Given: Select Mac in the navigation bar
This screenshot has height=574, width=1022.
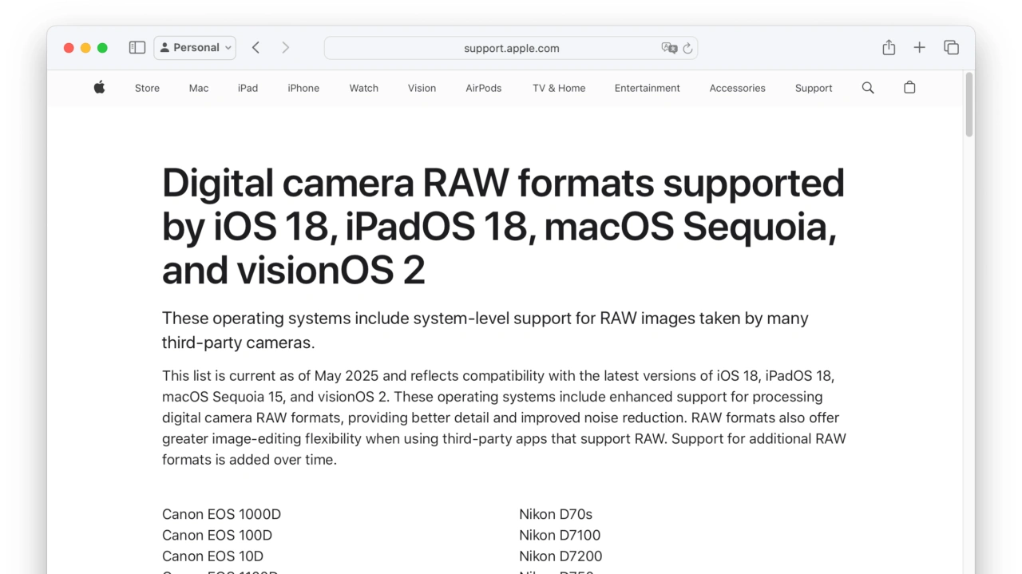Looking at the screenshot, I should coord(199,89).
